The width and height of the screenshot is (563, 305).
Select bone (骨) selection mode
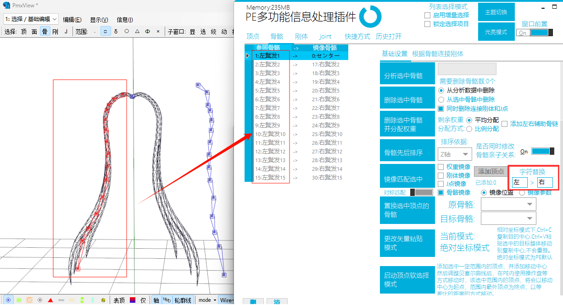click(45, 32)
